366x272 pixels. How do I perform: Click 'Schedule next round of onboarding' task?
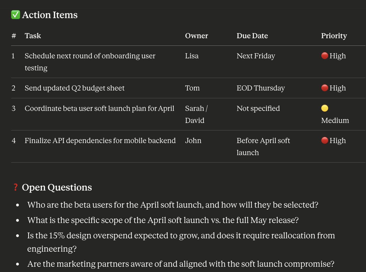[90, 56]
